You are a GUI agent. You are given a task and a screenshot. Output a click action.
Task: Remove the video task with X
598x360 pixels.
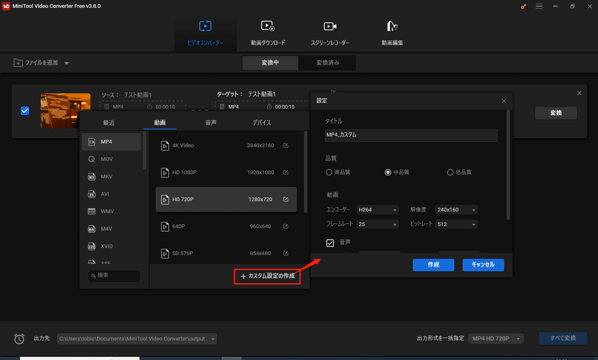579,93
